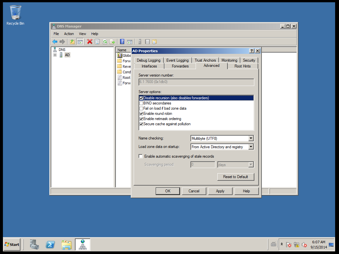339x254 pixels.
Task: Open the Action menu
Action: 69,34
